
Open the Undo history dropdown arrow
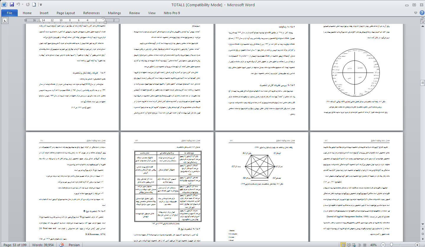[x=22, y=5]
